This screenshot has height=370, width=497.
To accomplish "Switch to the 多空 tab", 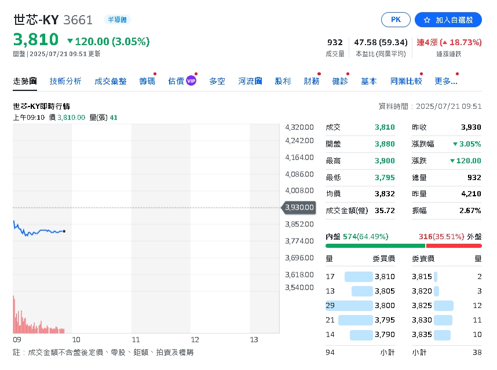I will tap(217, 81).
